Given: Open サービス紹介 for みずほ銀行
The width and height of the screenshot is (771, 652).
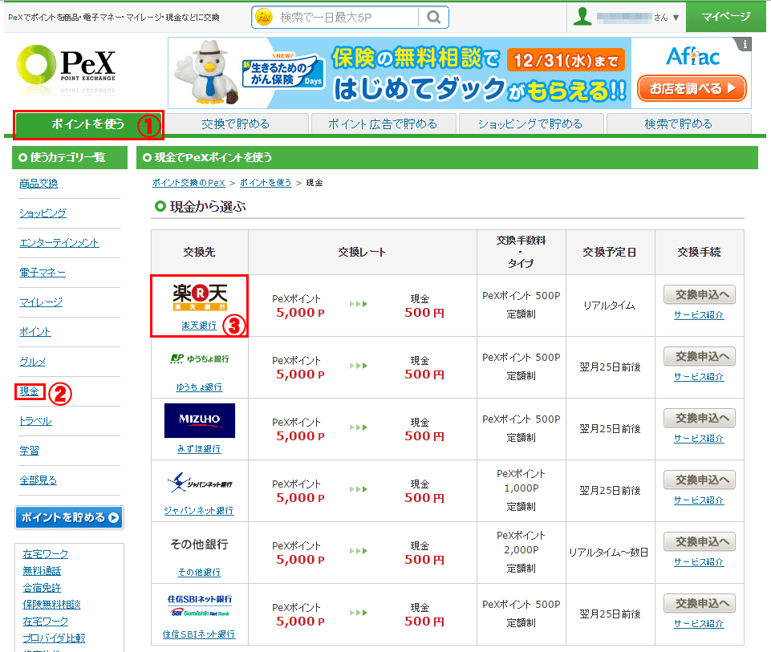Looking at the screenshot, I should click(x=699, y=439).
